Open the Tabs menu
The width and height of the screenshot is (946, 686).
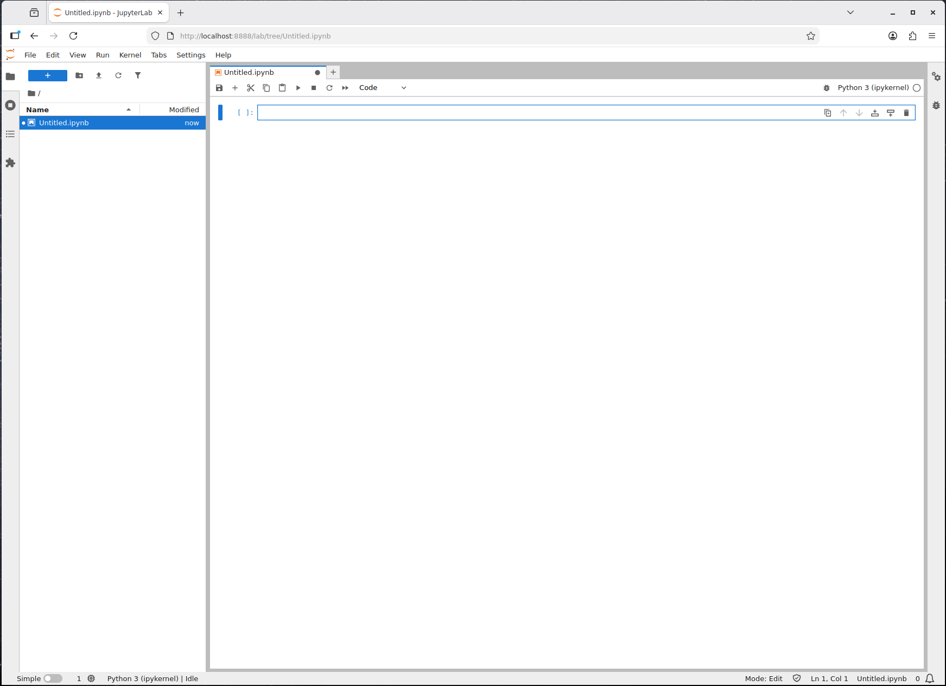(159, 55)
